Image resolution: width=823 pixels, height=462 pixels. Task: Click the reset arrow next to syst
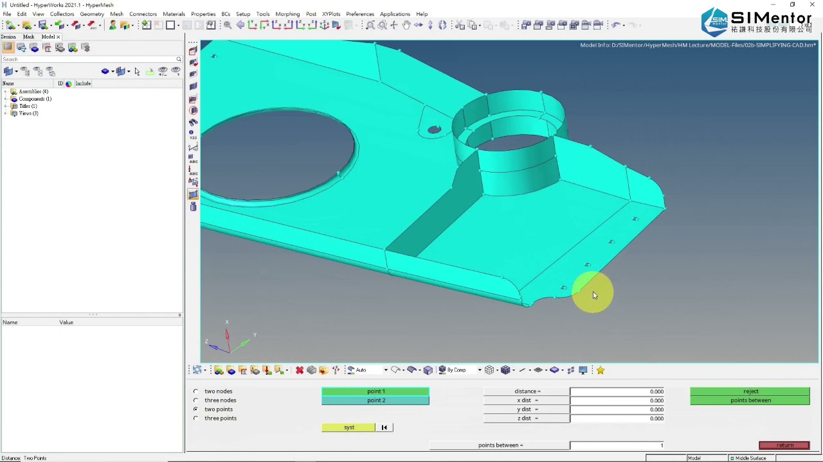(x=384, y=427)
